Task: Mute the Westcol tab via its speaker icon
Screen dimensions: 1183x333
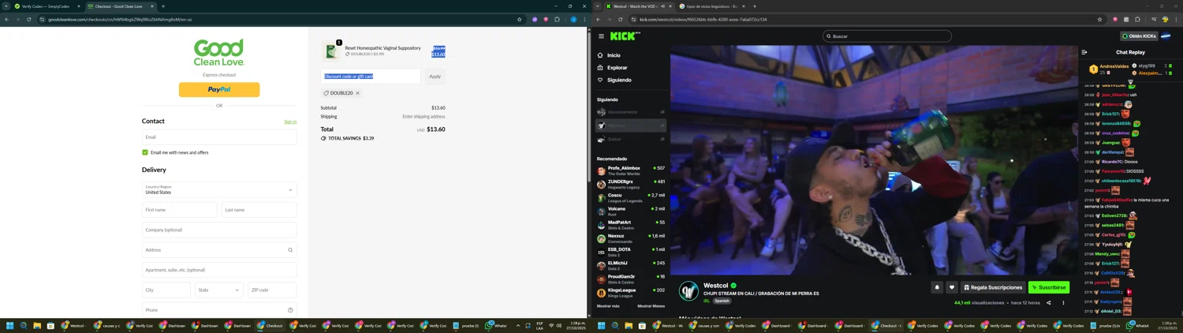Action: click(x=663, y=6)
